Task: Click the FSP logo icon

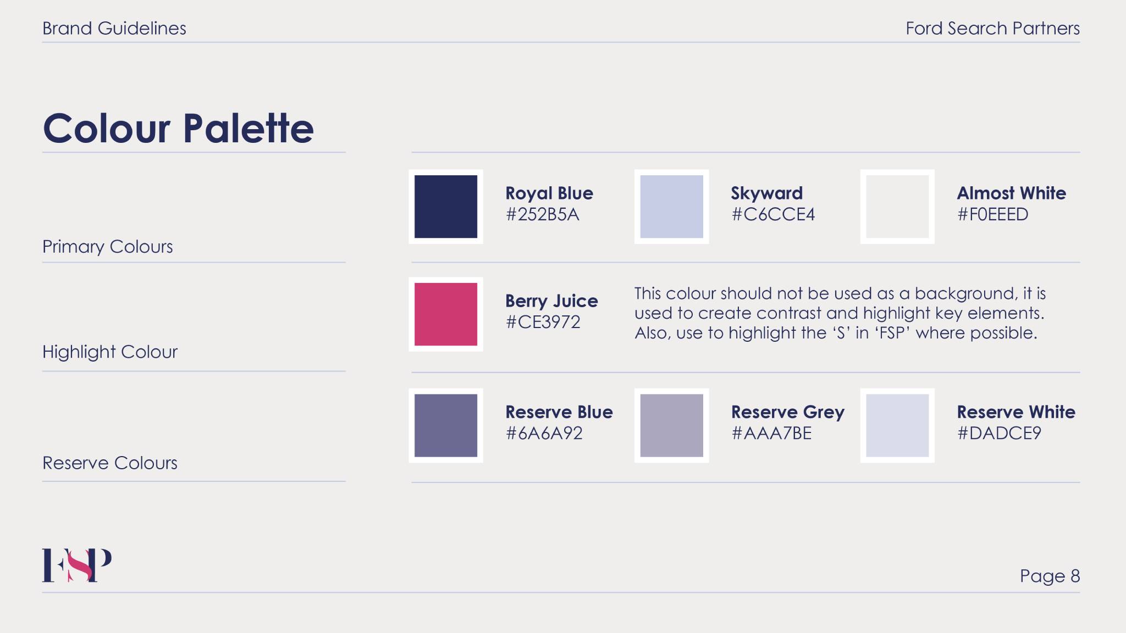Action: tap(77, 565)
